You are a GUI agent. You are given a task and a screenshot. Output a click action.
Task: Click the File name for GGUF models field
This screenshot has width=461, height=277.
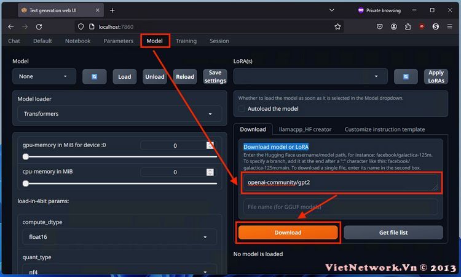point(341,207)
